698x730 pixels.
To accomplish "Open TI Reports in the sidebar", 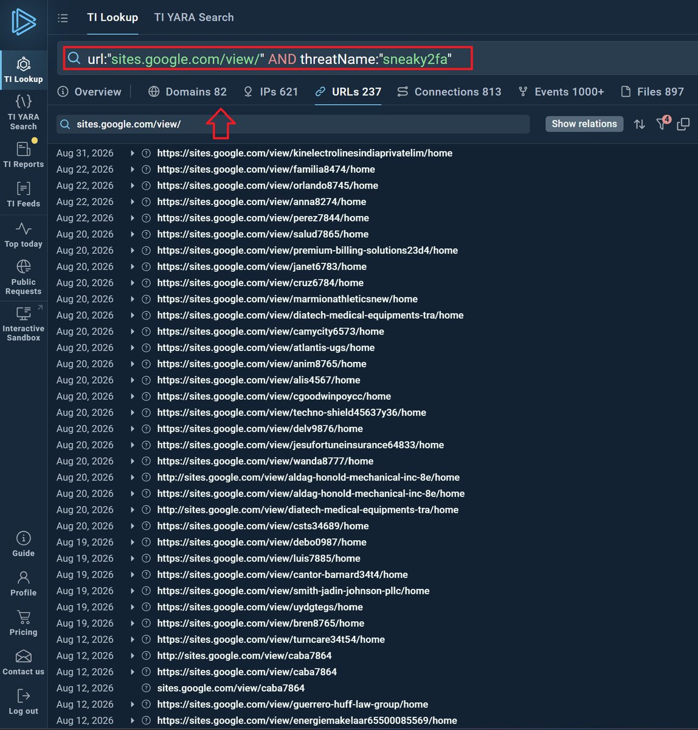I will 23,155.
